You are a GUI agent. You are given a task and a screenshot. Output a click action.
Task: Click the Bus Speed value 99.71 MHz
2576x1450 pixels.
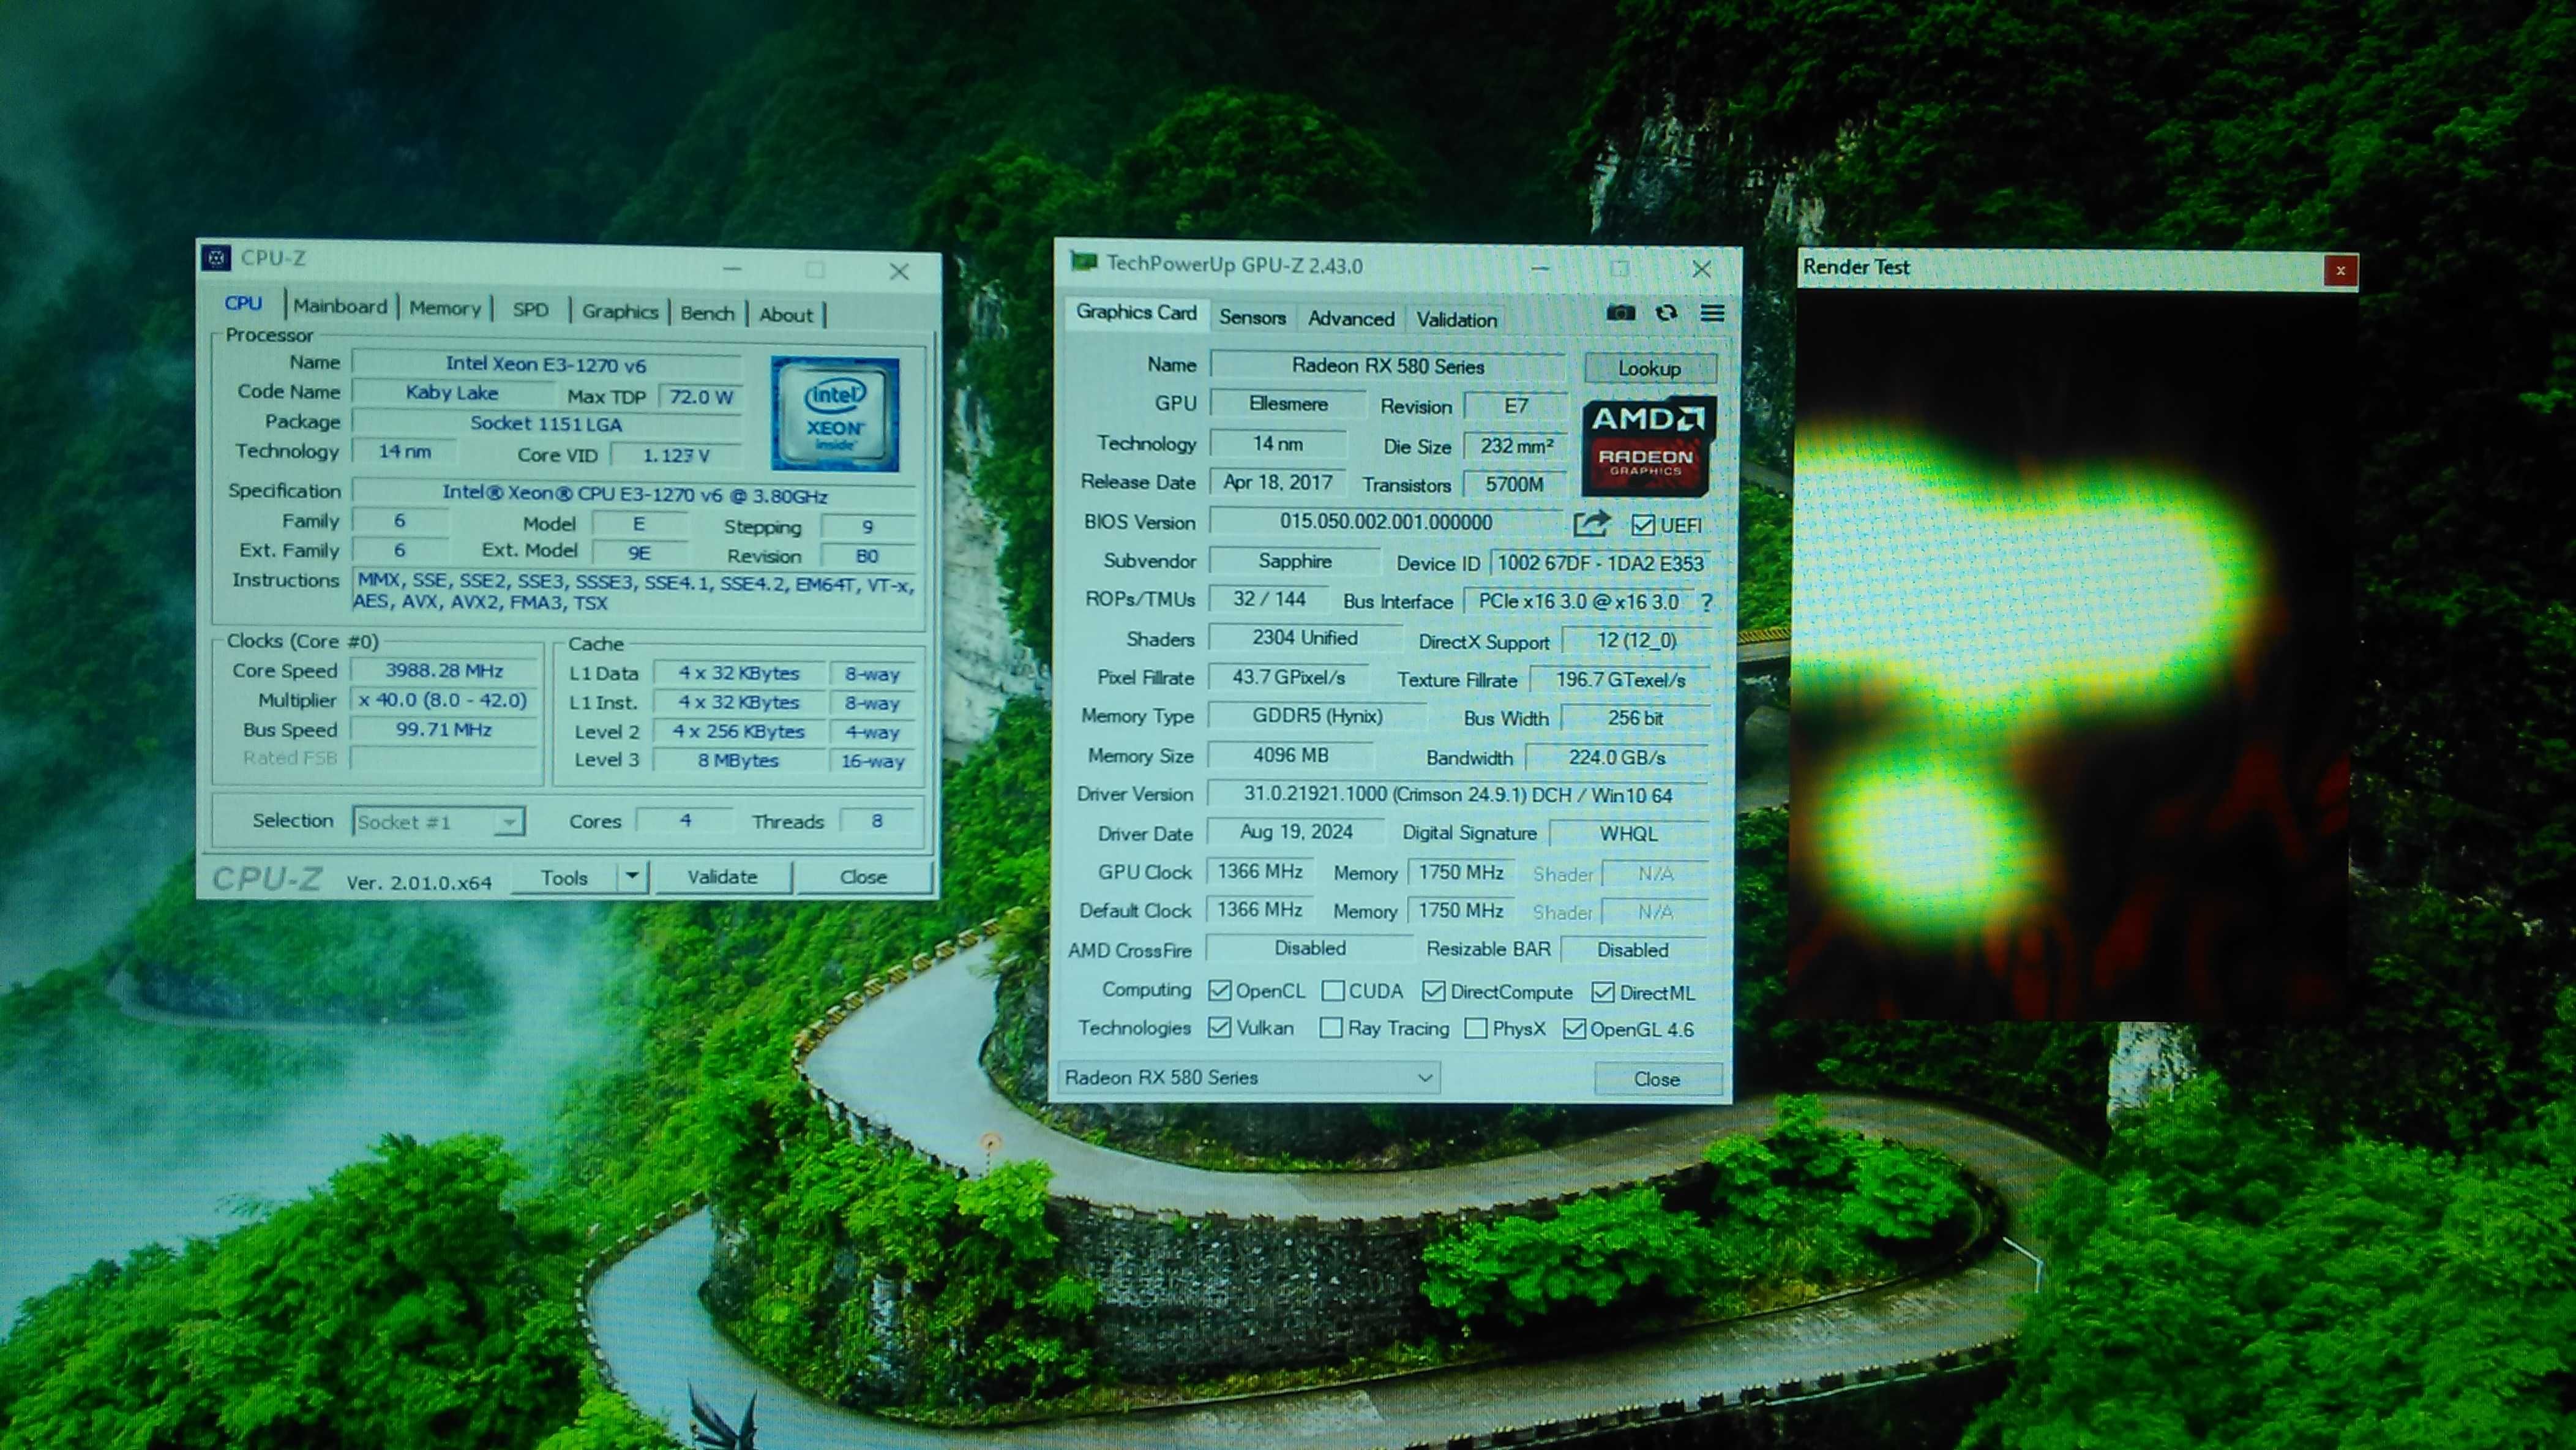(443, 730)
